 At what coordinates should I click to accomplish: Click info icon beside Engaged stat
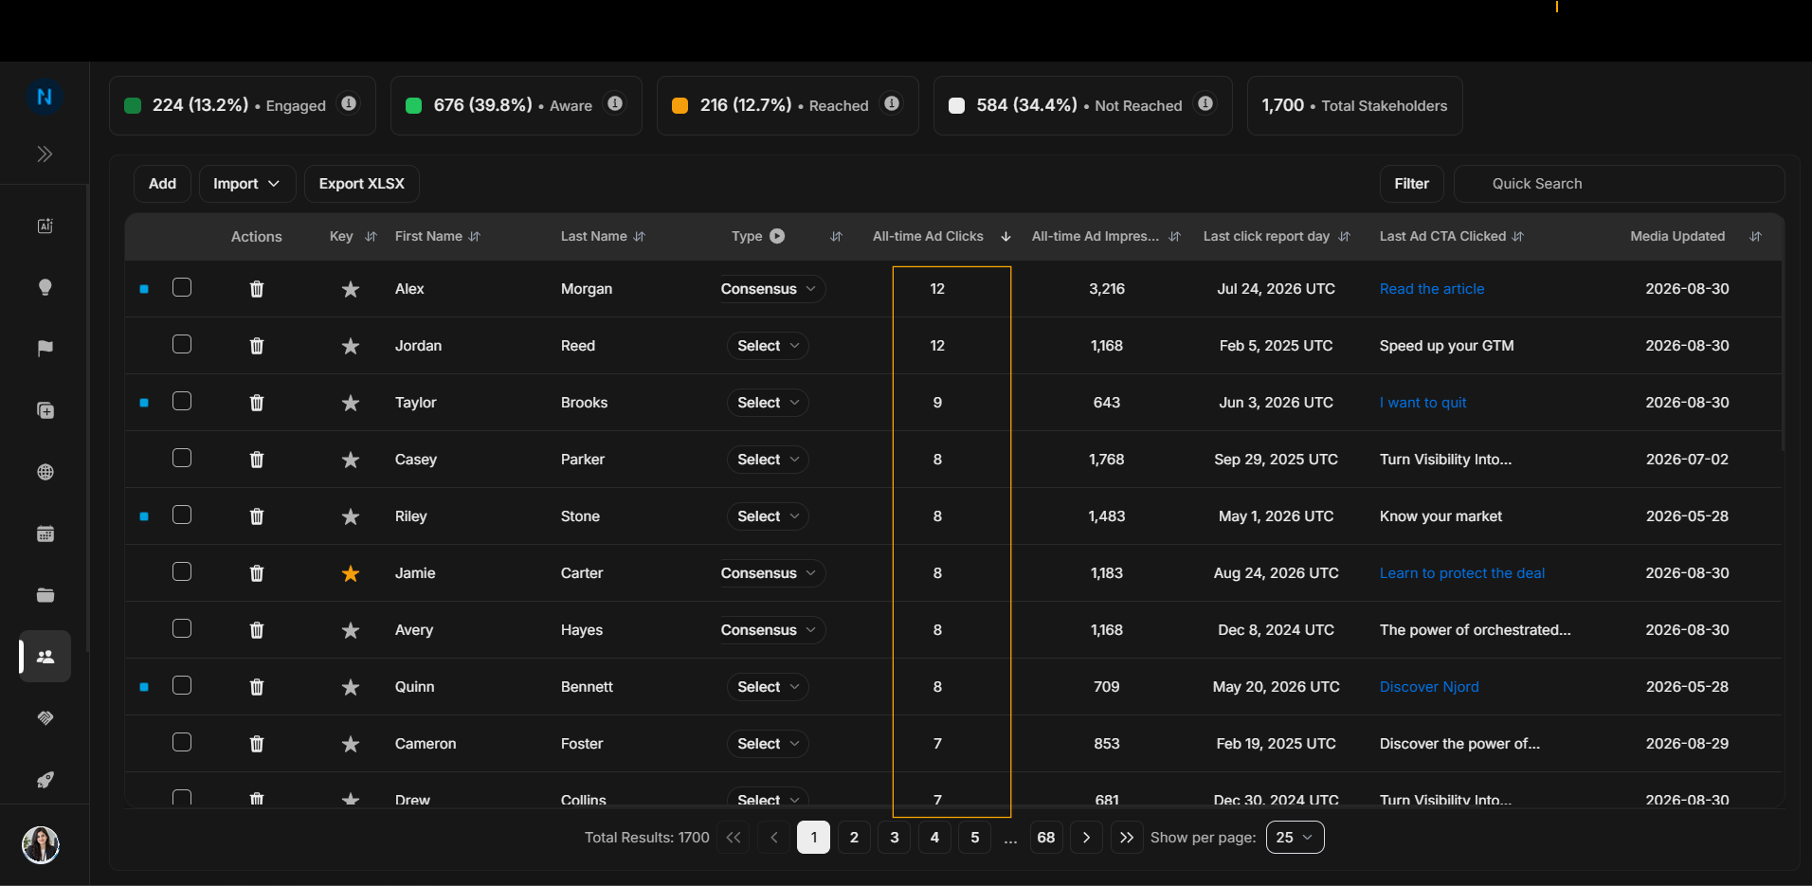point(349,104)
